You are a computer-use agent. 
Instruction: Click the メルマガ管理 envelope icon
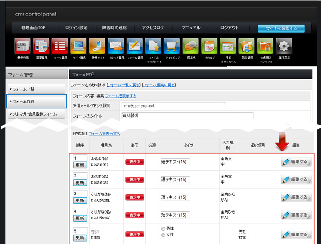pos(116,46)
